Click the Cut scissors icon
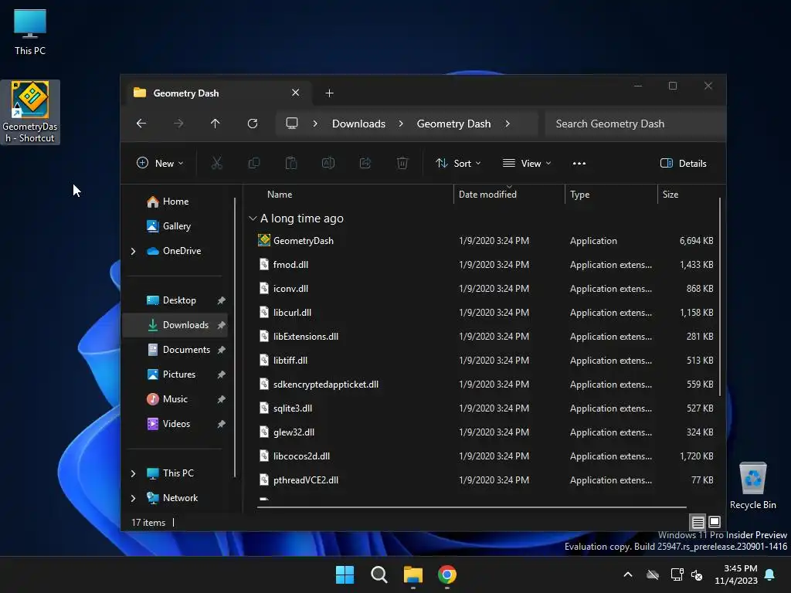The height and width of the screenshot is (593, 791). [x=216, y=163]
